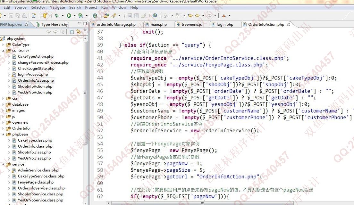Open the Debug dropdown arrow
This screenshot has width=354, height=205.
(x=63, y=16)
